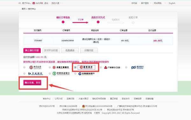
Task: Open the 客户服务 customer service link
Action: (x=145, y=3)
